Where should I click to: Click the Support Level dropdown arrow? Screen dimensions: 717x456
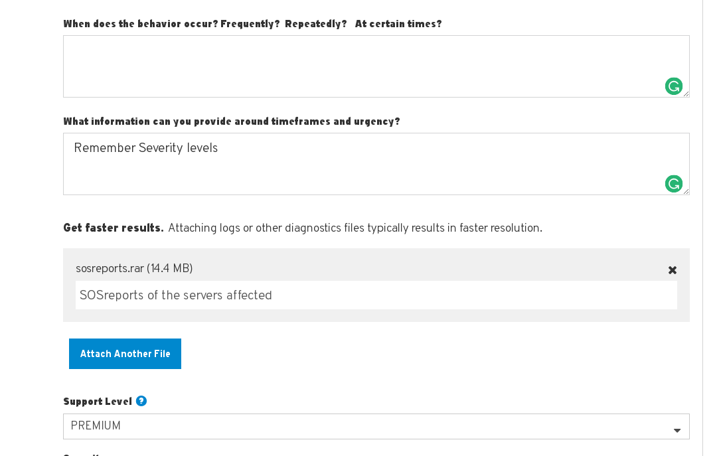677,431
